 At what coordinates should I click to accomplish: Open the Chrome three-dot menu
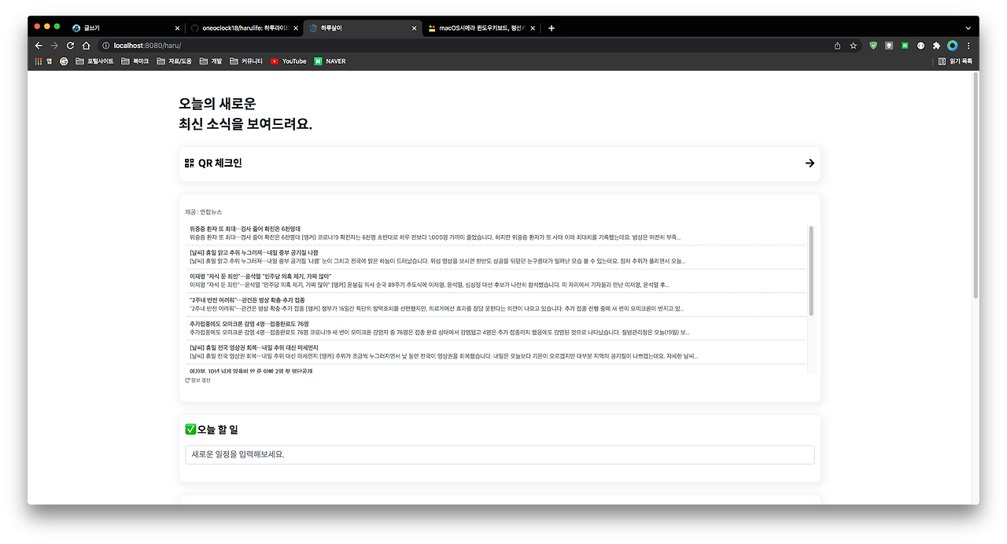[968, 46]
